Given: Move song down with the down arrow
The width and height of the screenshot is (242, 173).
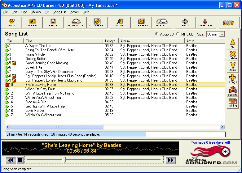Looking at the screenshot, I should (233, 67).
